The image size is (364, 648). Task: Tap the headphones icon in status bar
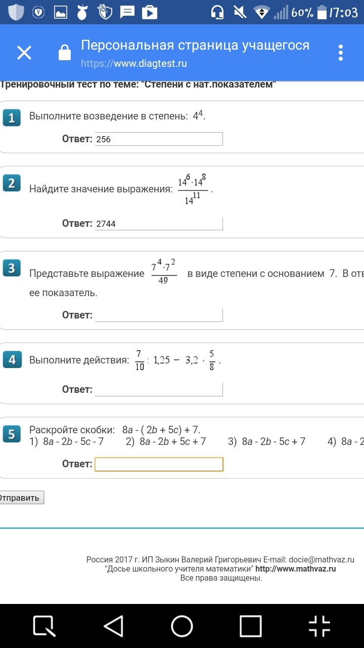coord(217,12)
